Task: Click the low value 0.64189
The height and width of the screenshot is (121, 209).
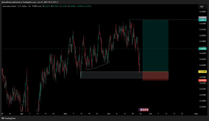Action: click(x=64, y=6)
